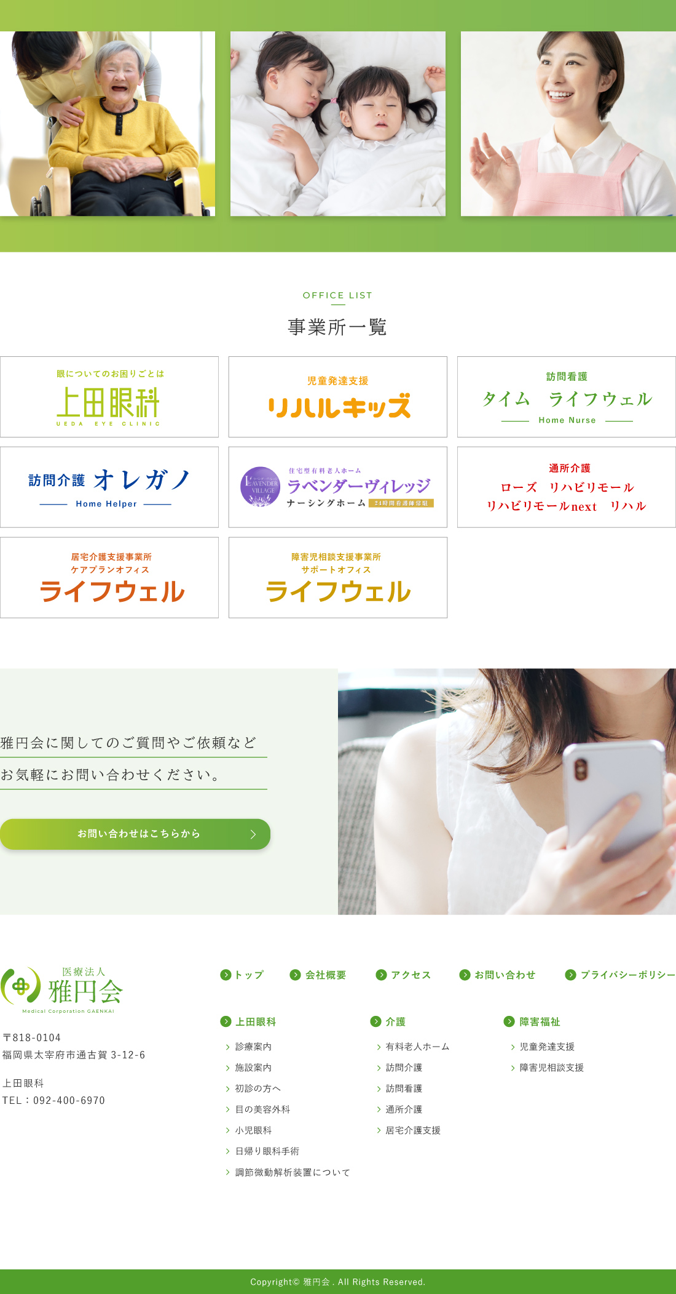This screenshot has width=676, height=1294.
Task: Click the circle arrow icon next to 上田眼科 heading
Action: [x=226, y=1021]
